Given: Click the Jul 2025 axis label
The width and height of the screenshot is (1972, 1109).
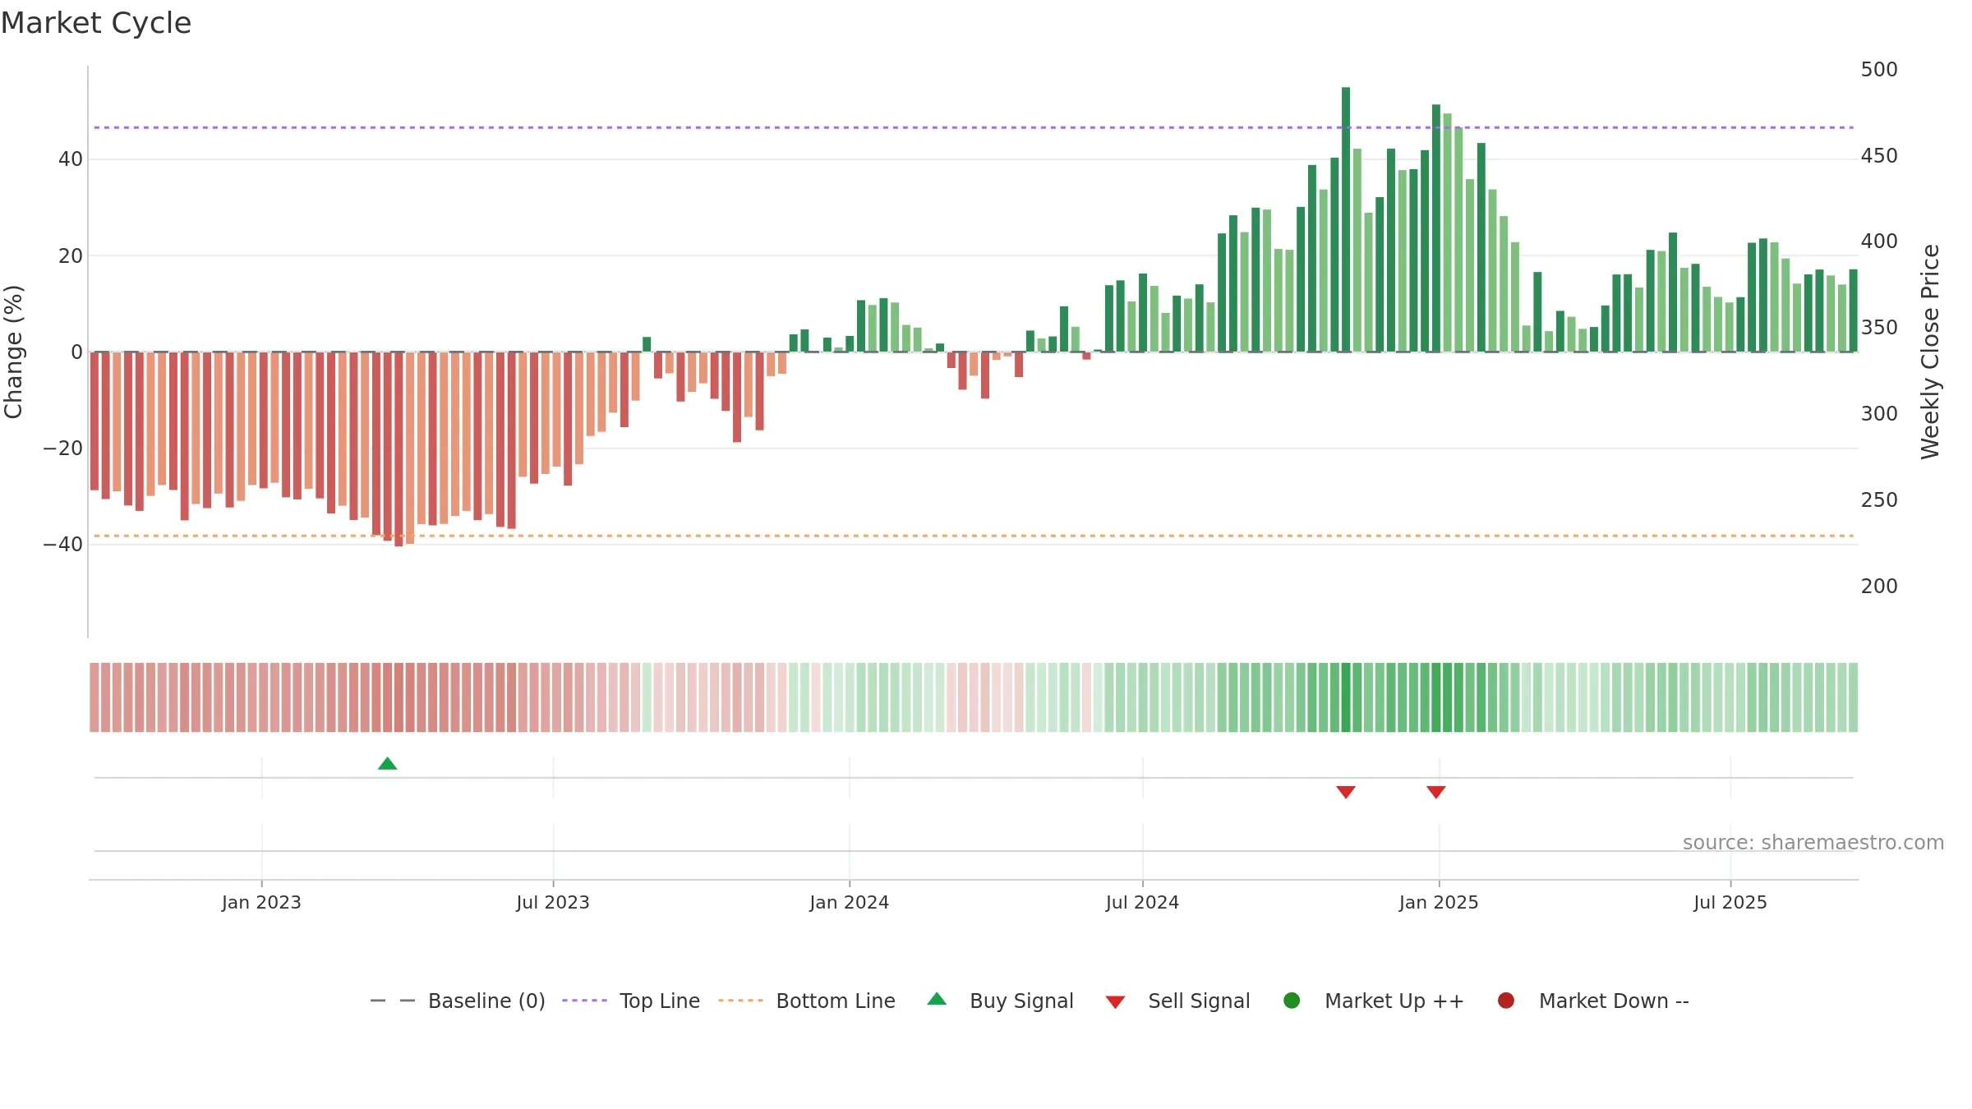Looking at the screenshot, I should point(1730,903).
